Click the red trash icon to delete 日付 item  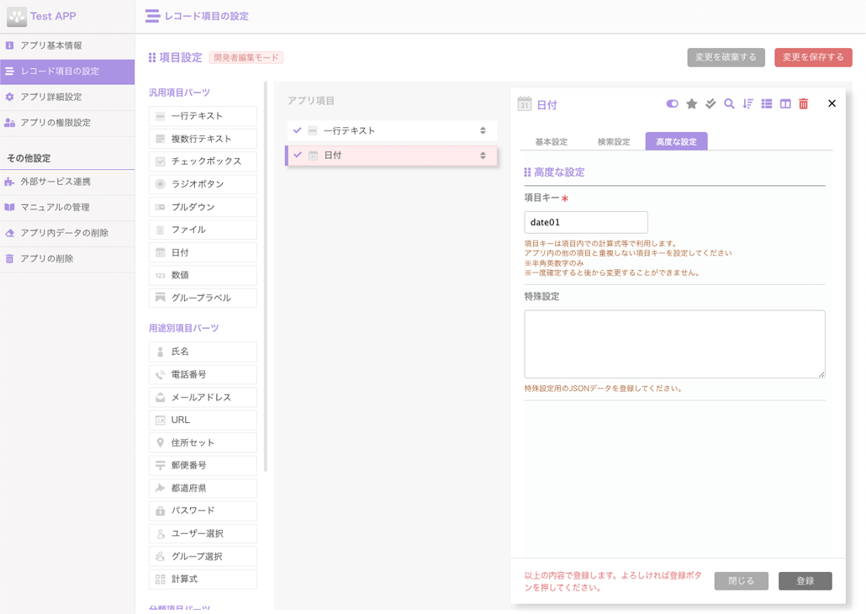click(x=804, y=103)
